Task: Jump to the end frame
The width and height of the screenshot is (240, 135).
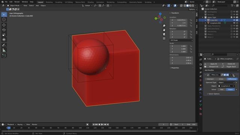Action: pyautogui.click(x=108, y=124)
